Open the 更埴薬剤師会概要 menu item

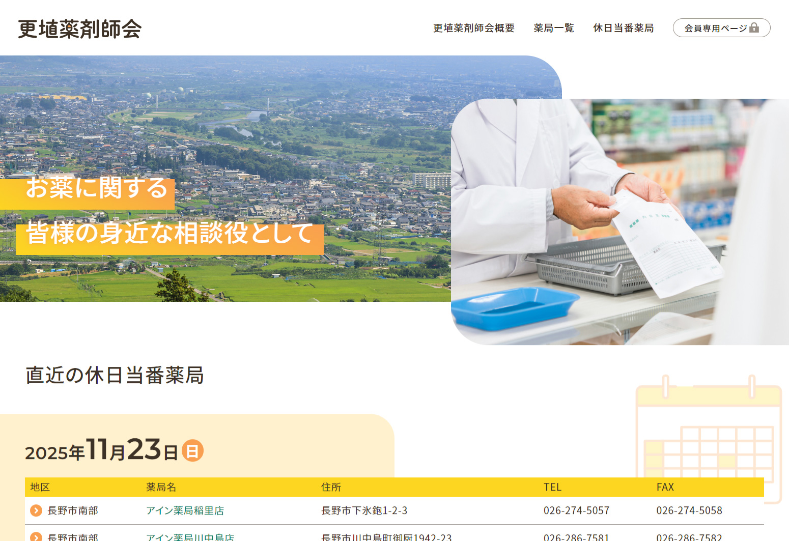(473, 28)
